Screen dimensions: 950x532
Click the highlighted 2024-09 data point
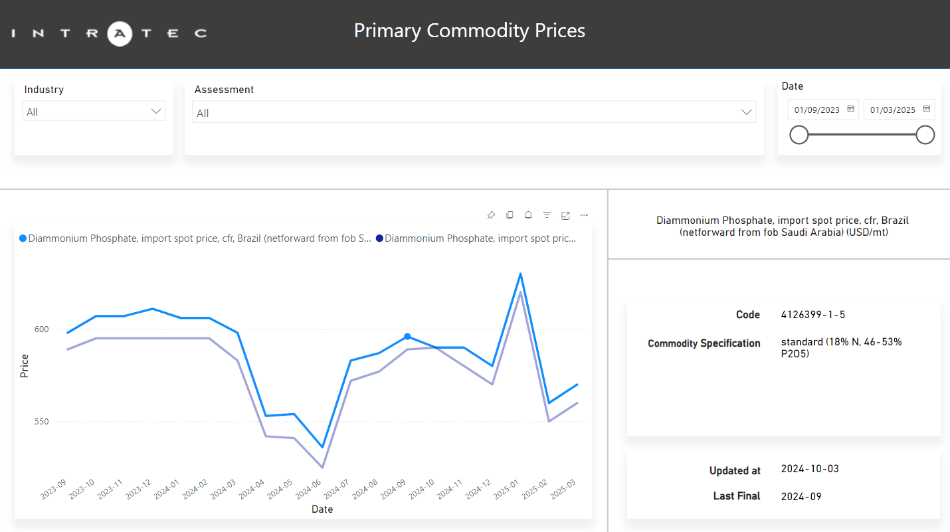coord(407,337)
